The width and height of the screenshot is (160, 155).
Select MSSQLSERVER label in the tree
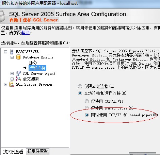click(x=27, y=52)
